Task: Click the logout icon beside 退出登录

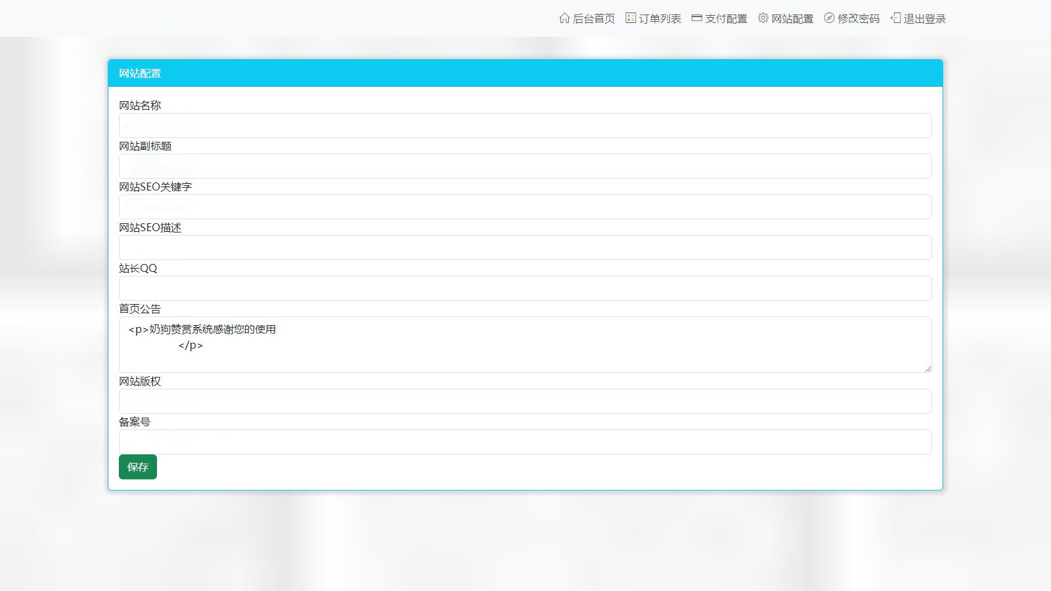Action: tap(895, 18)
